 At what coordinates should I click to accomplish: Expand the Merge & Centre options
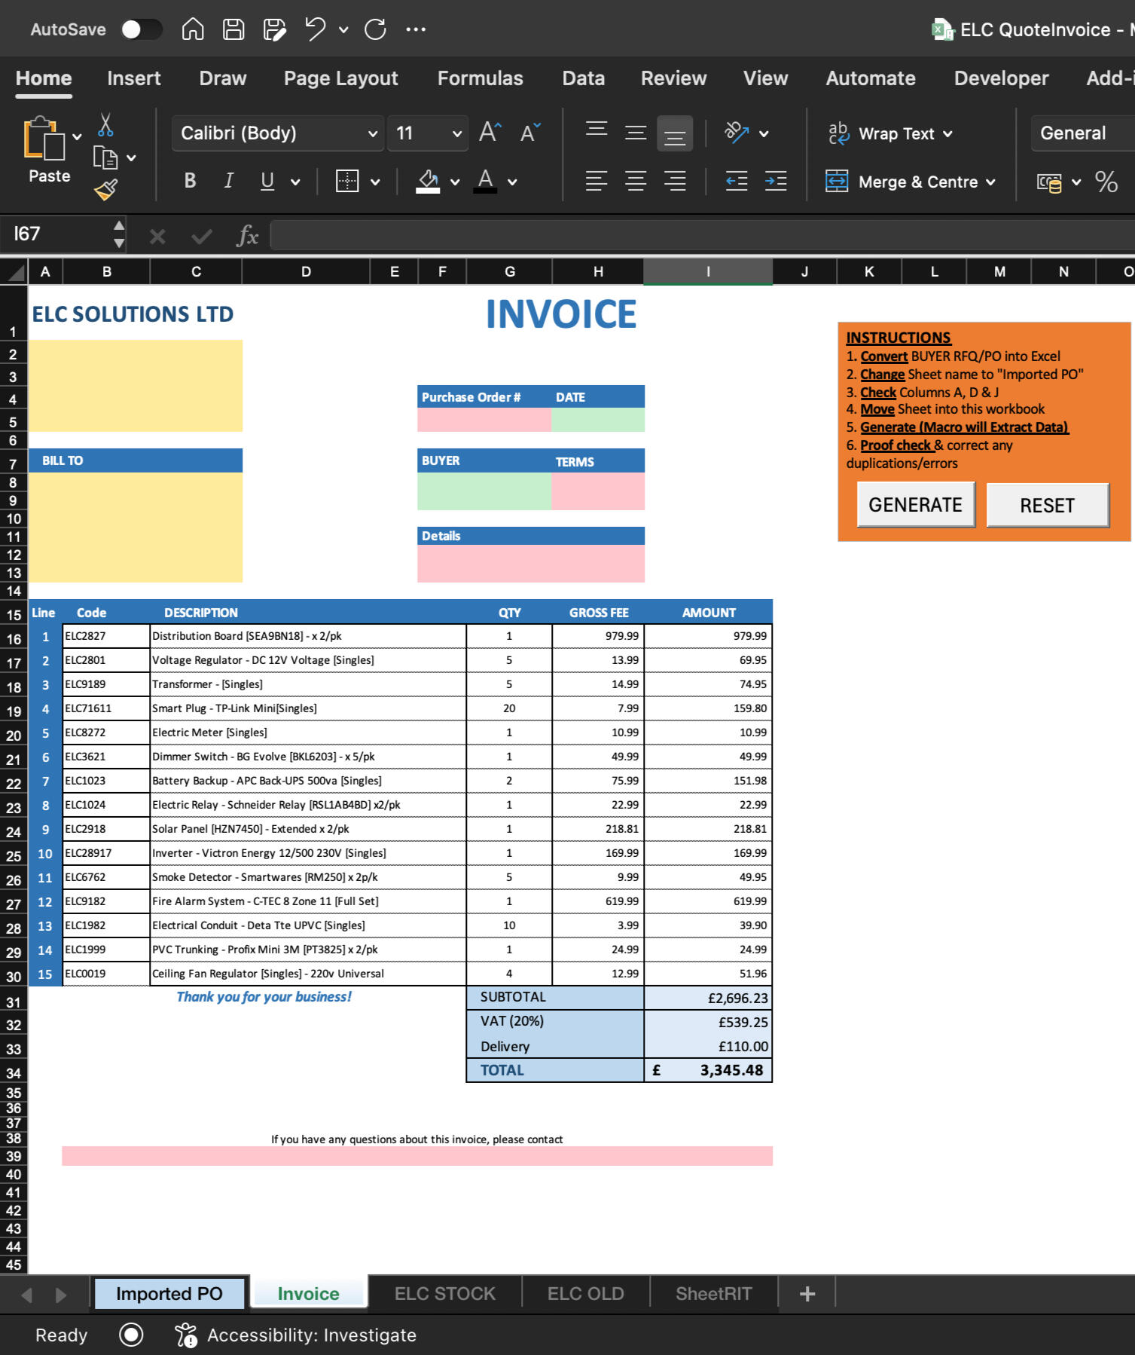[990, 182]
